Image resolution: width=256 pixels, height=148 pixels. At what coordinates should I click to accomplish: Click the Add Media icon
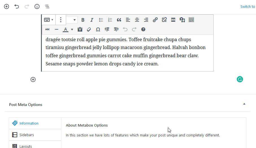pos(182,20)
